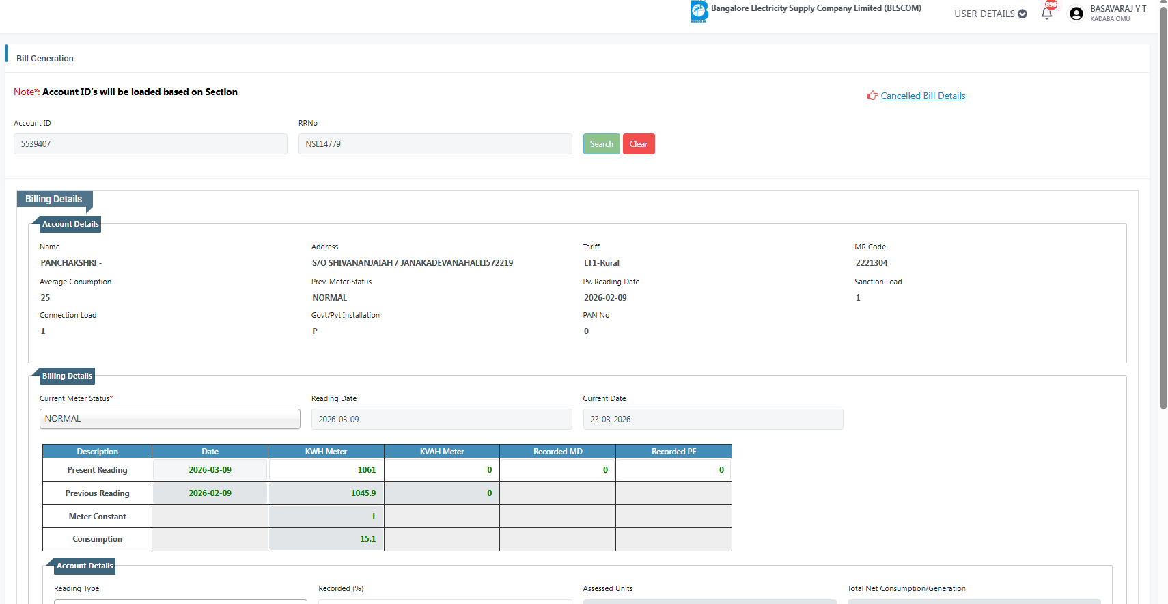
Task: Click the user profile avatar icon
Action: click(1076, 14)
